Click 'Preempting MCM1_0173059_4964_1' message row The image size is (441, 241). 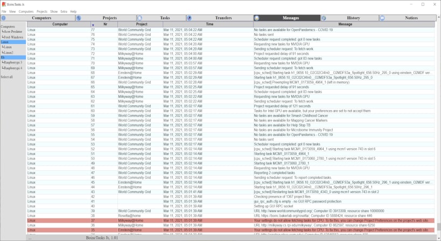[302, 82]
